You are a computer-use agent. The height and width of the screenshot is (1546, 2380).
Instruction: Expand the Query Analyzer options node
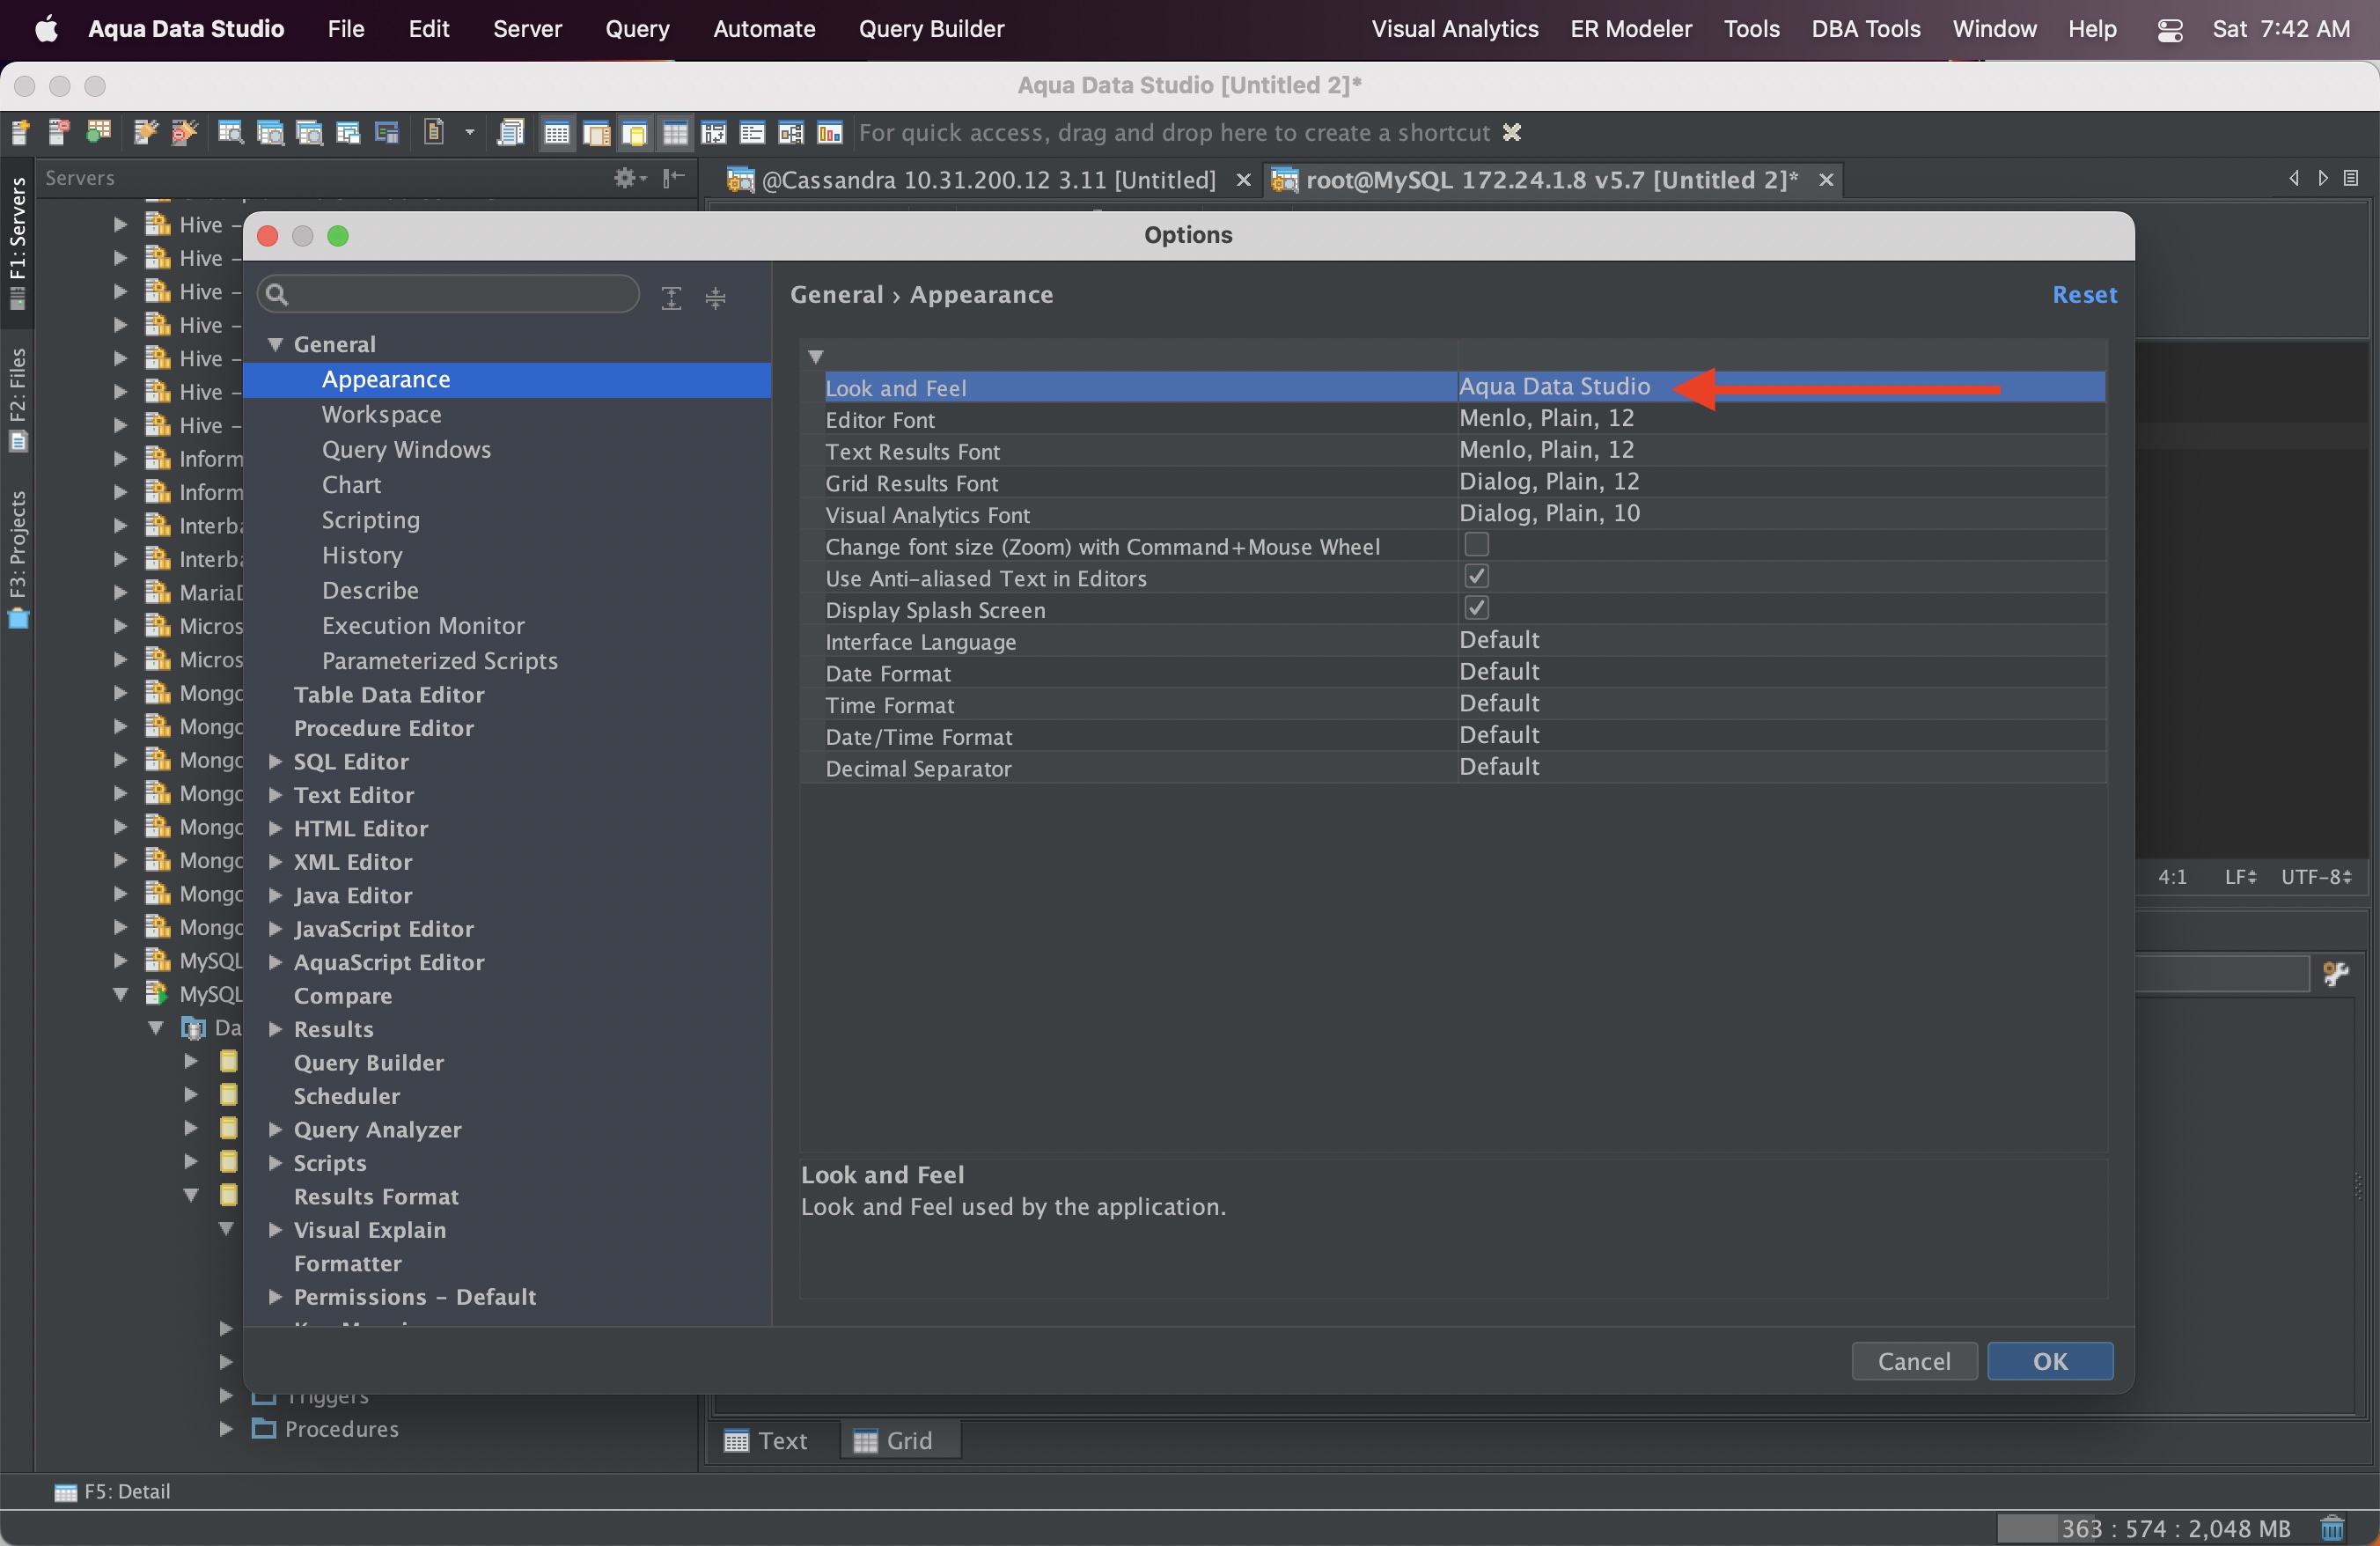pos(275,1130)
